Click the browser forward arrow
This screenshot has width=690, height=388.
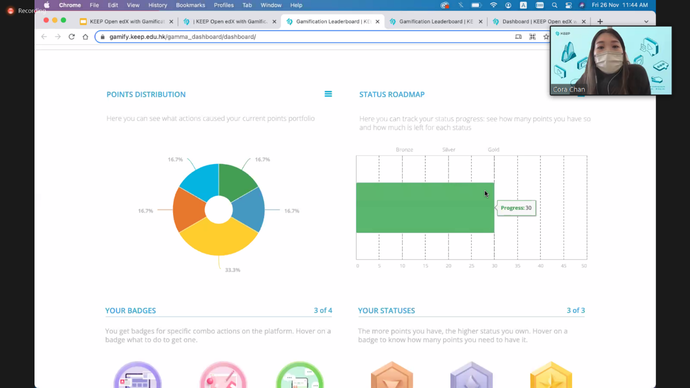click(58, 36)
